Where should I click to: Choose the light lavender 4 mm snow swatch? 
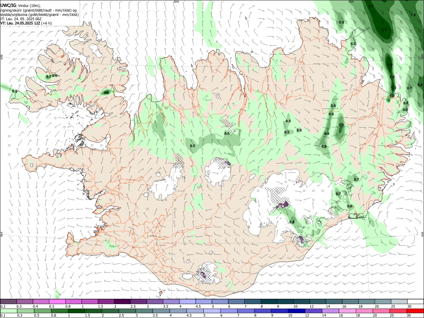tap(187, 302)
